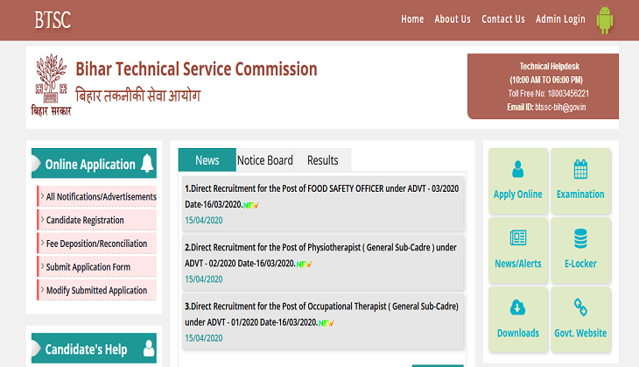This screenshot has width=639, height=367.
Task: Click the E-Locker database icon
Action: tap(580, 238)
